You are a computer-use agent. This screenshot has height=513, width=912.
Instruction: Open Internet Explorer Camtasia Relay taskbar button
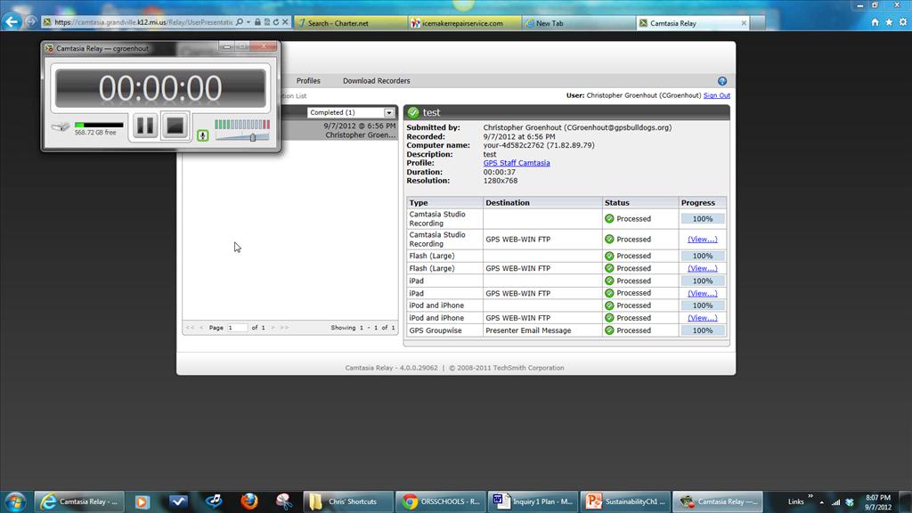point(79,501)
